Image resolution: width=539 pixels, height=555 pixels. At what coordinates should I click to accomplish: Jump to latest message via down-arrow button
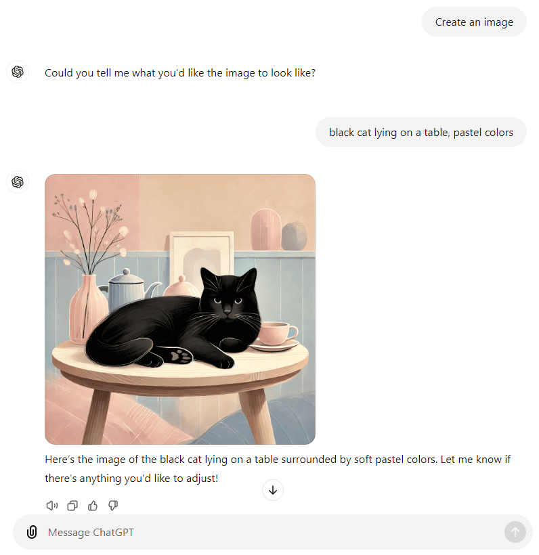point(273,490)
